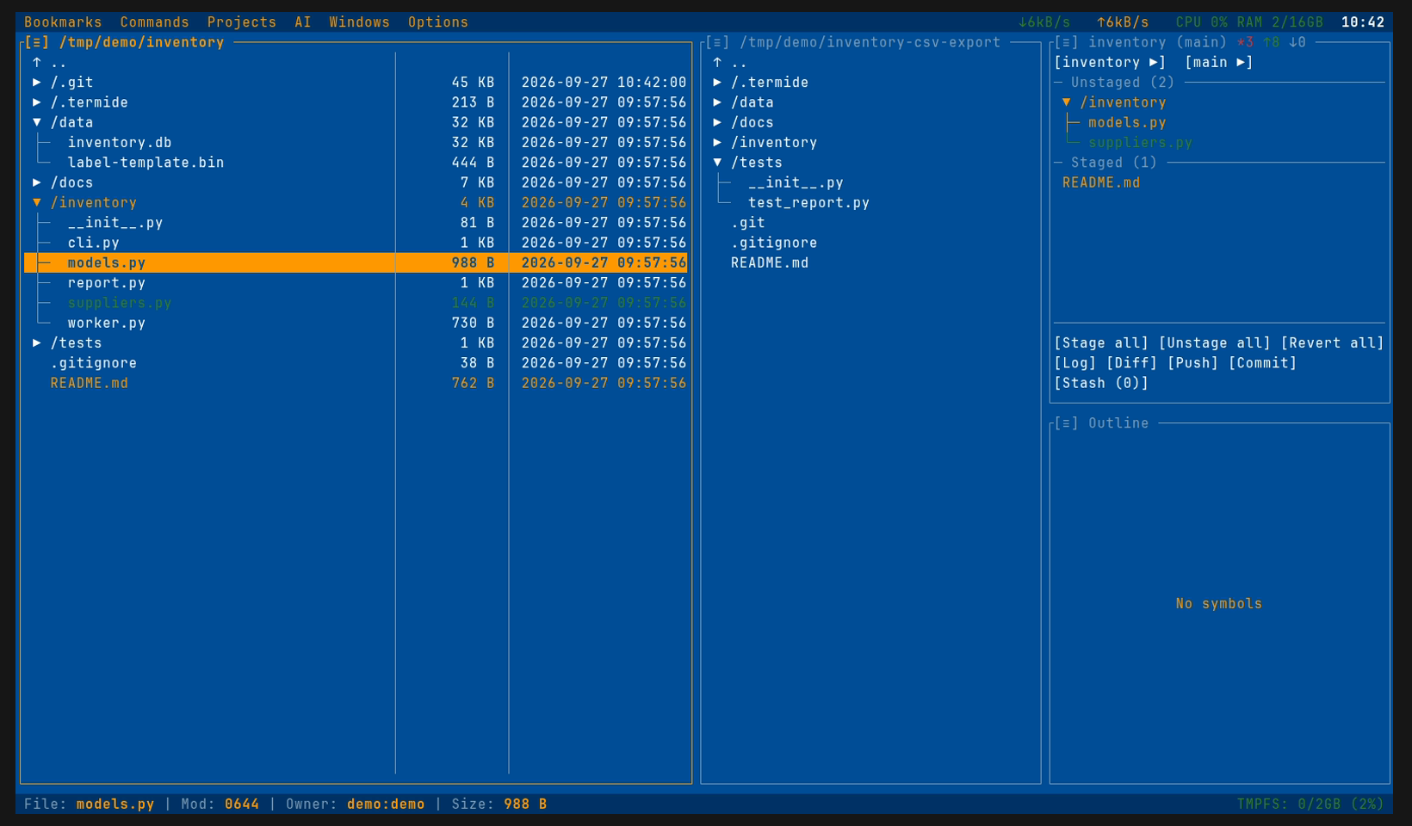Open the Options menu
Image resolution: width=1412 pixels, height=826 pixels.
pyautogui.click(x=438, y=22)
